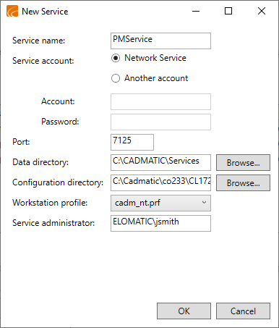Click the cadm_nt.prf combo box arrow
Screen dimensions: 279x328
tap(204, 203)
